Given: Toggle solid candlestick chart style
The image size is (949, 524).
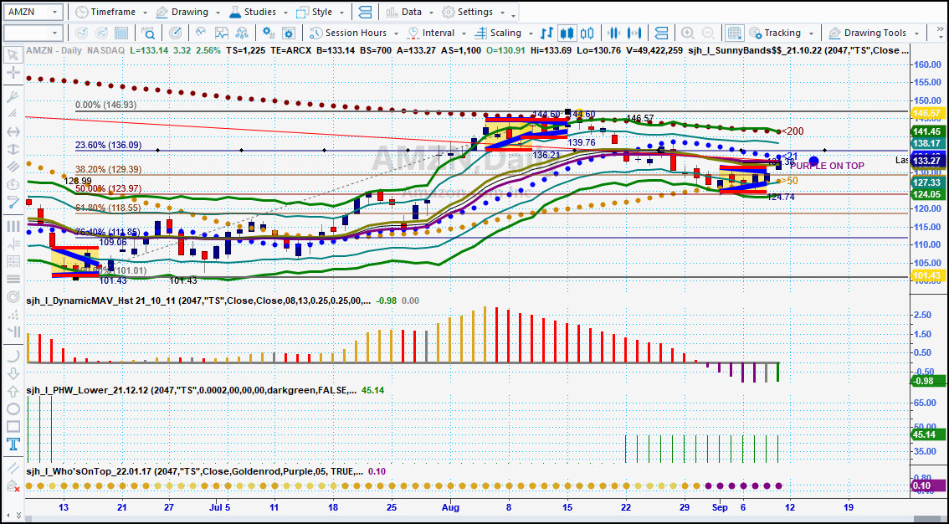Looking at the screenshot, I should [x=567, y=33].
